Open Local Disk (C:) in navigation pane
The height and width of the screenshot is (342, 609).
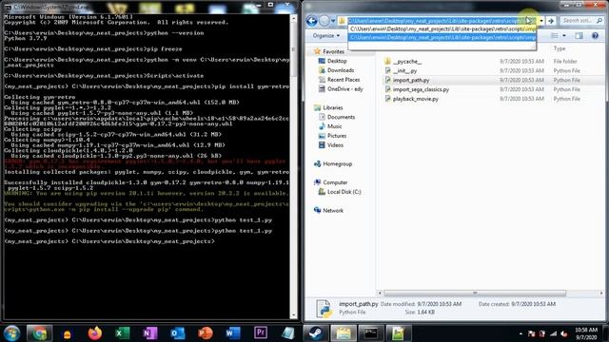pos(344,192)
